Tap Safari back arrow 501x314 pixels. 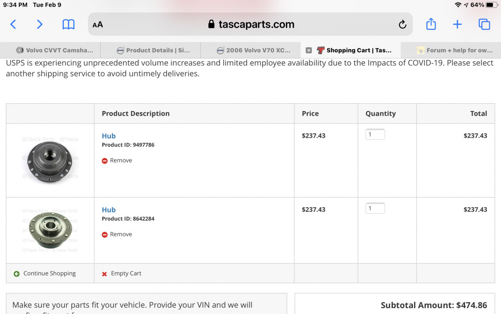coord(13,24)
